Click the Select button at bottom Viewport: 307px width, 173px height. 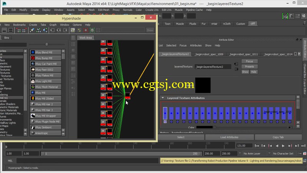click(181, 137)
